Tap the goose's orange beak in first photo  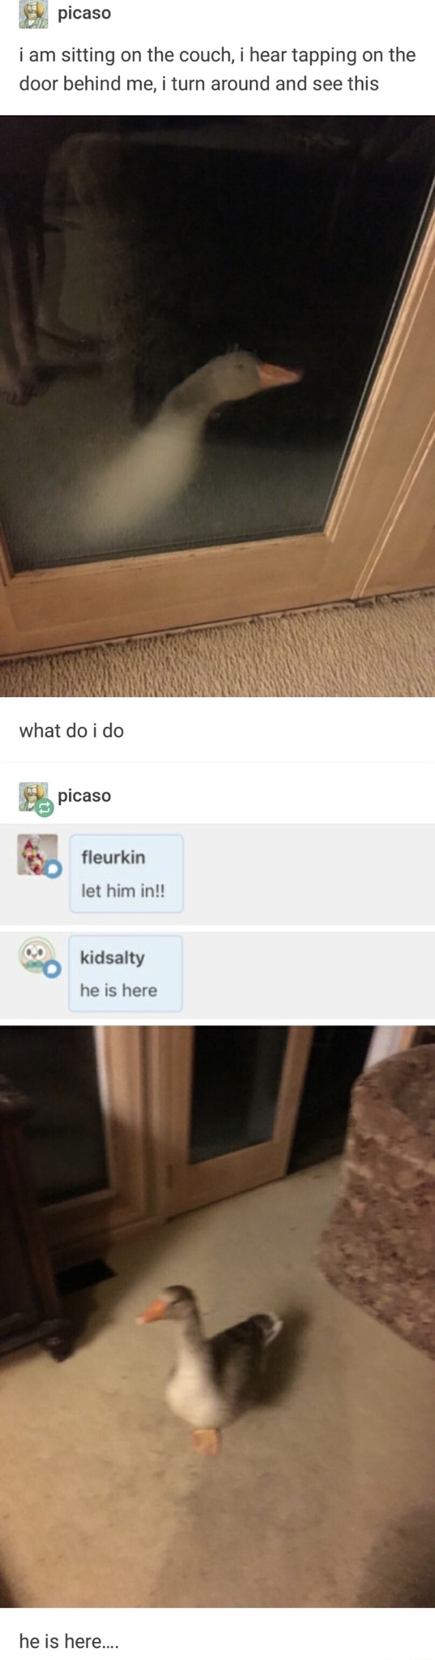coord(277,374)
